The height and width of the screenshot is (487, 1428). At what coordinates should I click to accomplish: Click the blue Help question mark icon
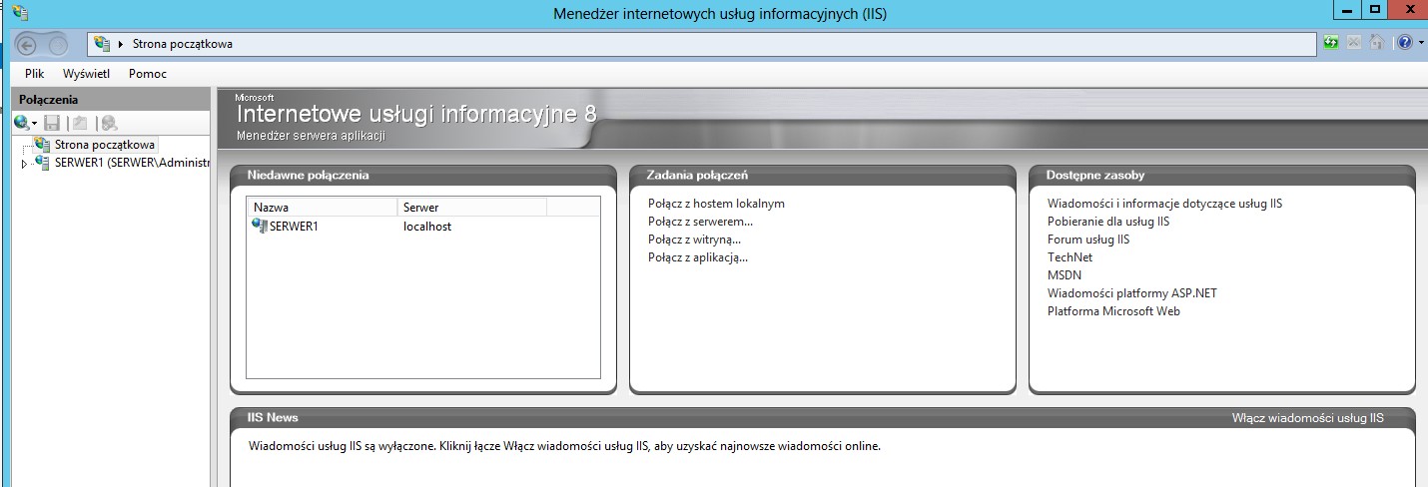click(x=1404, y=43)
